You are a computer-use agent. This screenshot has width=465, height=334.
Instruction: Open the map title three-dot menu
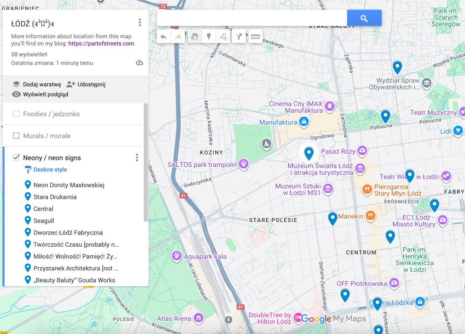(x=140, y=23)
